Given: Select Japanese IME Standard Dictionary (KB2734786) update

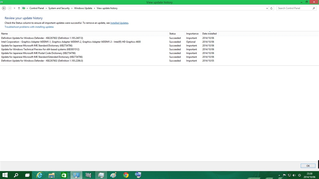Looking at the screenshot, I should click(x=109, y=46).
